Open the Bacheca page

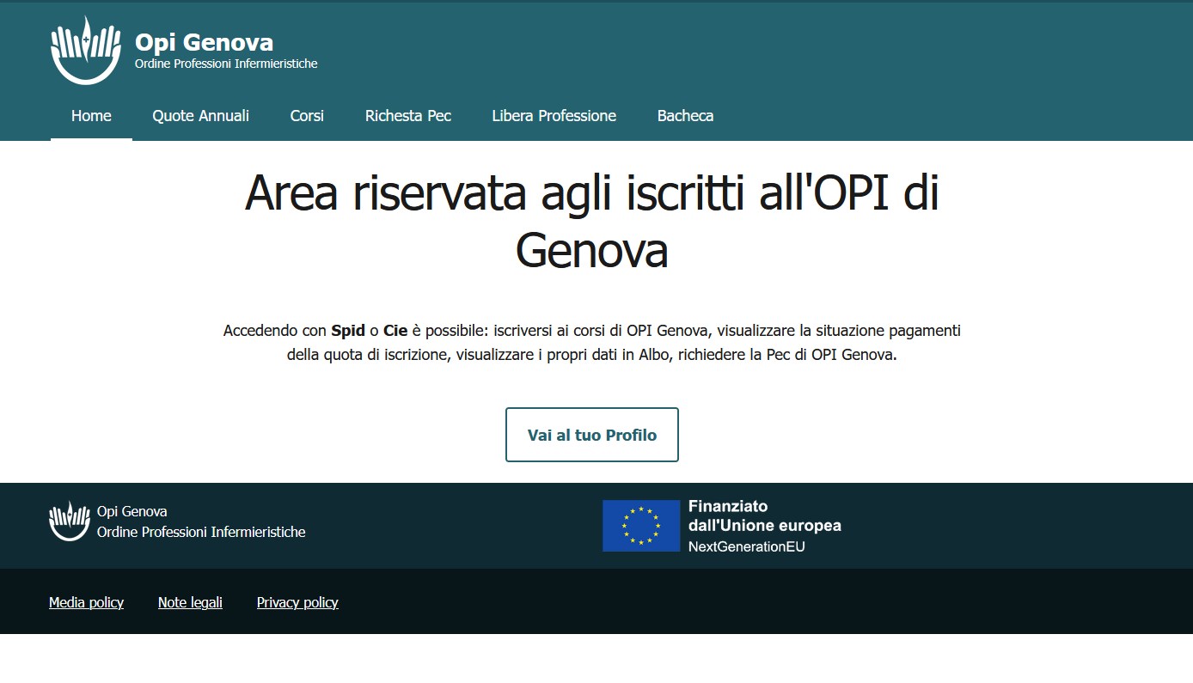pyautogui.click(x=685, y=116)
